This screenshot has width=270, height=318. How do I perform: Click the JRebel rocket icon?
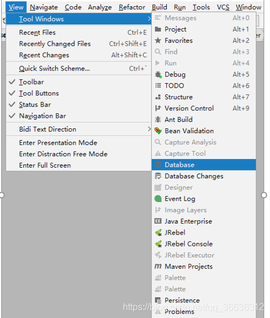coord(158,232)
